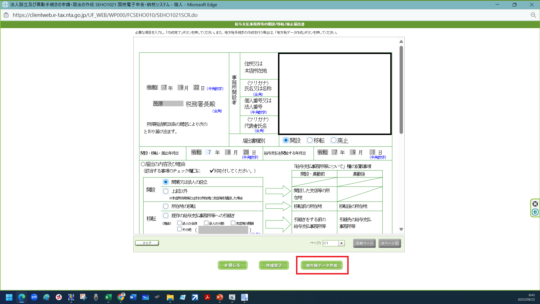Launch Zoom from the taskbar
Image resolution: width=540 pixels, height=304 pixels.
click(x=34, y=297)
